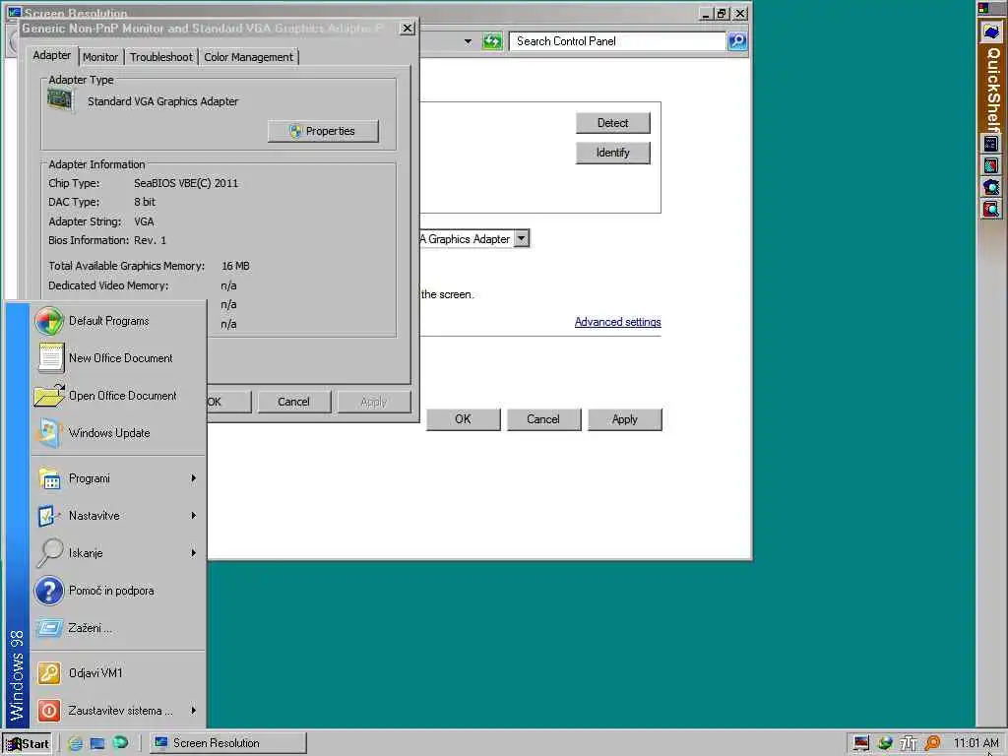Click the 7TT tray icon
Screen dimensions: 1008x756
tap(908, 743)
